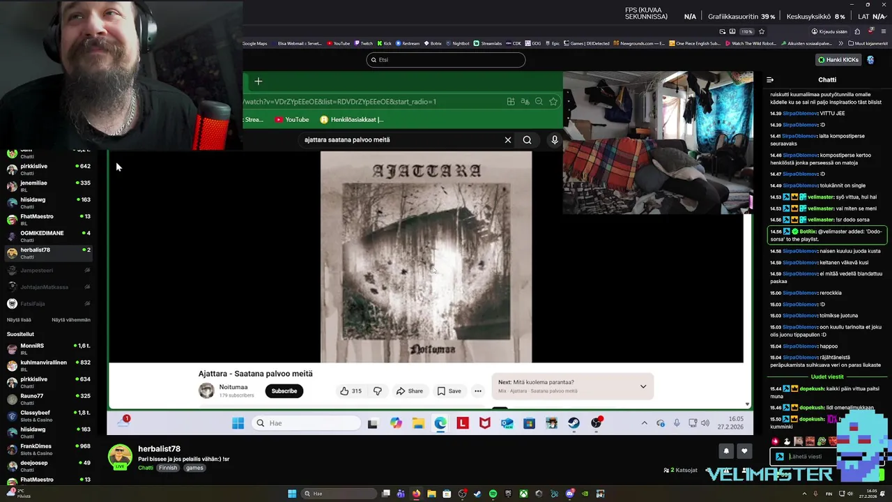The image size is (892, 502).
Task: Bookmark this page with Firefox star icon
Action: 762,31
